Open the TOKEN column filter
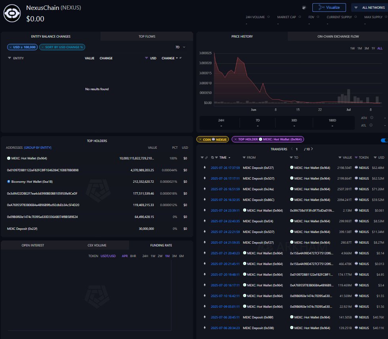The image size is (388, 339). coord(356,157)
